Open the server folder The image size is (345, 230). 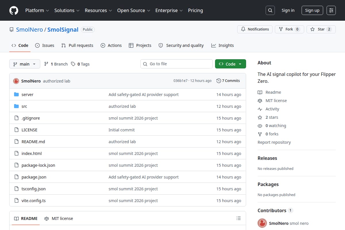click(x=27, y=95)
